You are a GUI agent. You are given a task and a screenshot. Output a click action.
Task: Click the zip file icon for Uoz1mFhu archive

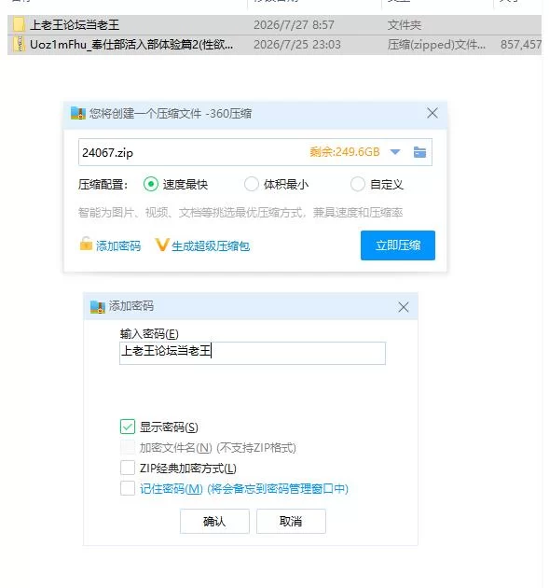pyautogui.click(x=19, y=44)
